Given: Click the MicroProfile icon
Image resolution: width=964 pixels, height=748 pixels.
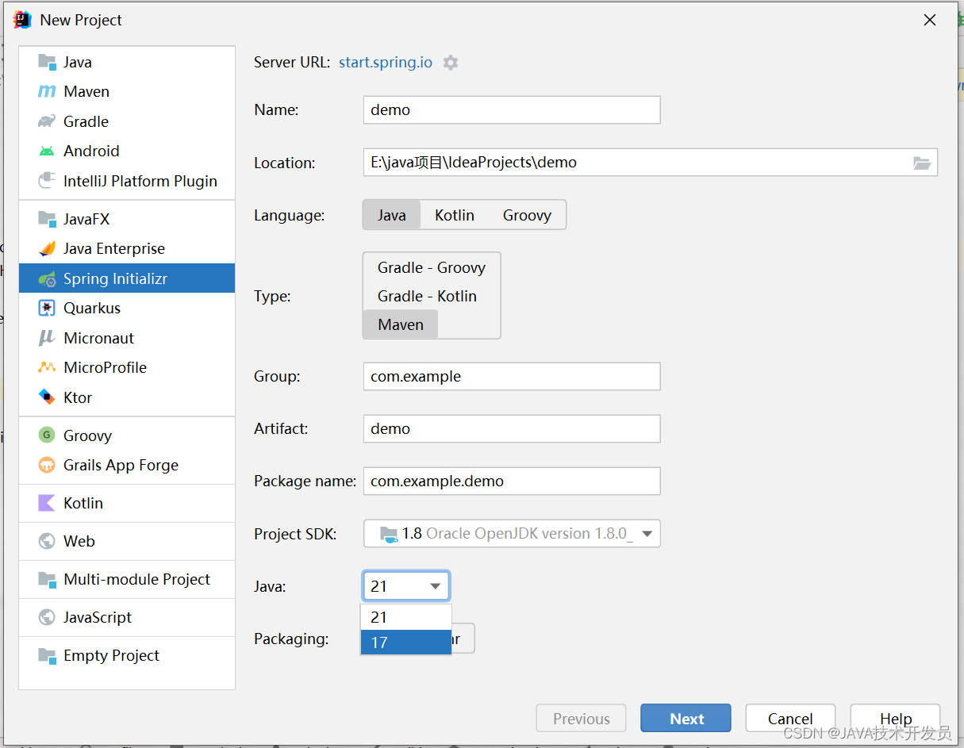Looking at the screenshot, I should (48, 367).
